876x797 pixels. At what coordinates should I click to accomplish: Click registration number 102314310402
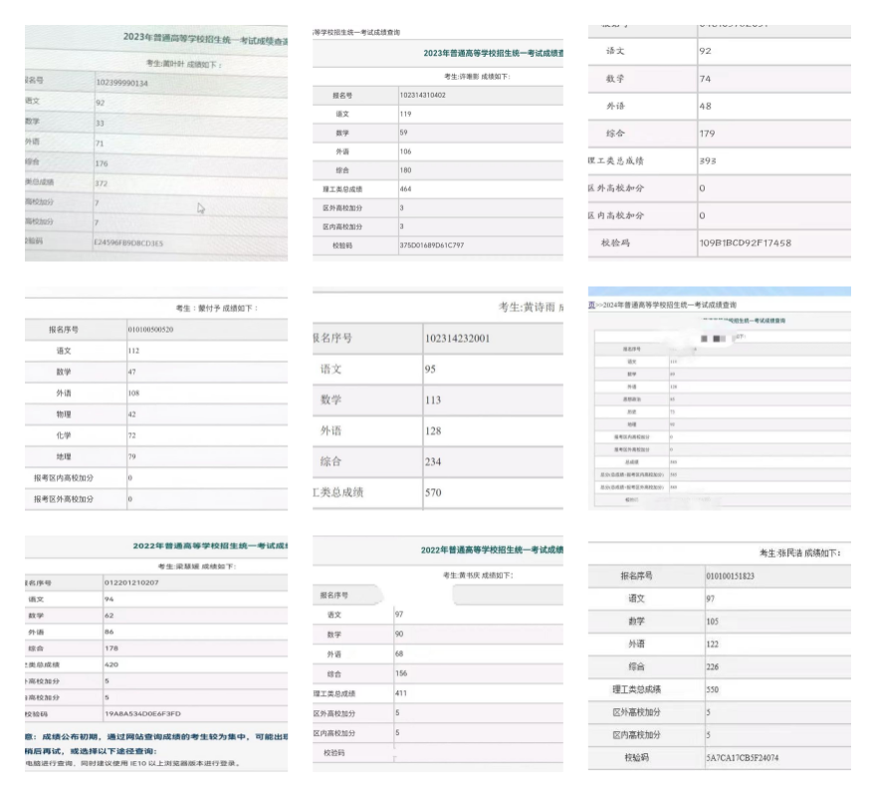[422, 95]
